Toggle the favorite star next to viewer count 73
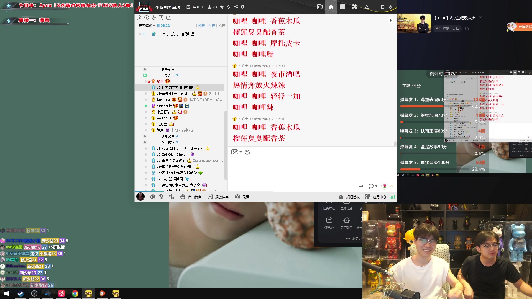The height and width of the screenshot is (299, 532). [x=221, y=7]
